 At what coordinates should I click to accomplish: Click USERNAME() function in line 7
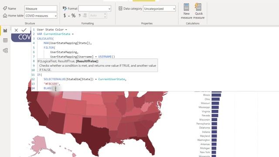[x=106, y=57]
